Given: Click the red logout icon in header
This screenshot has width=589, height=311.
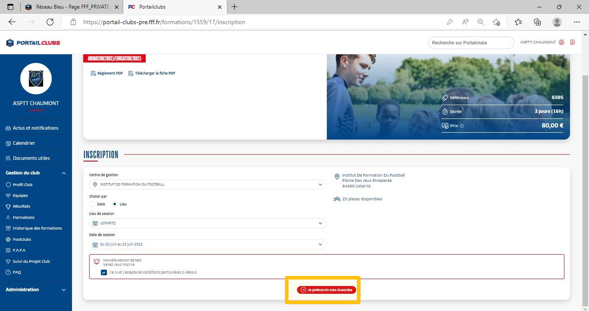Looking at the screenshot, I should tap(573, 42).
